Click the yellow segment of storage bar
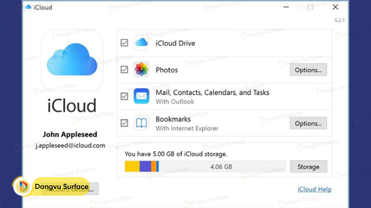Viewport: 371px width, 208px height. [x=132, y=166]
